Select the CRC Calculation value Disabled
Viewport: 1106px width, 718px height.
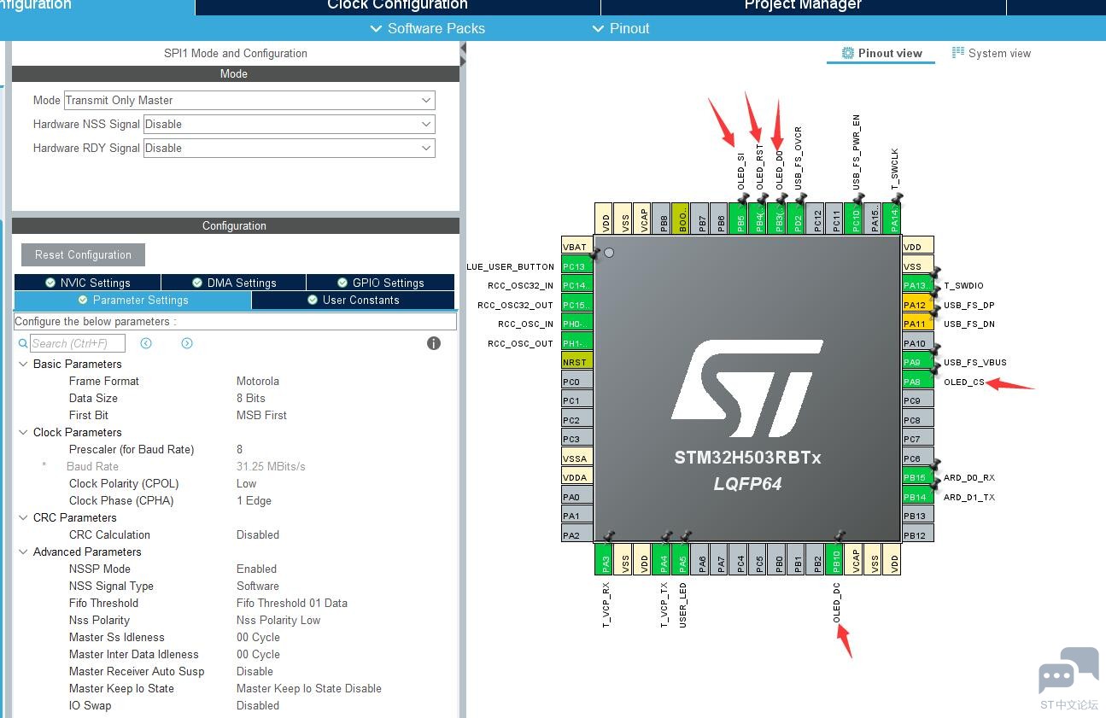(x=258, y=534)
